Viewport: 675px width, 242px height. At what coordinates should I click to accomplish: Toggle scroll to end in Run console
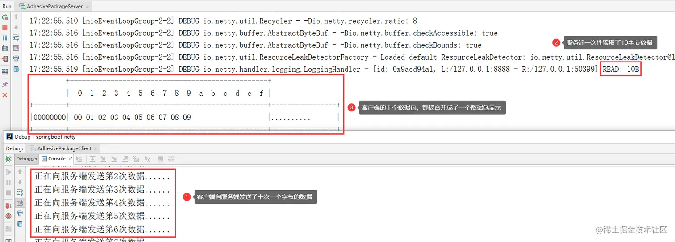[16, 48]
